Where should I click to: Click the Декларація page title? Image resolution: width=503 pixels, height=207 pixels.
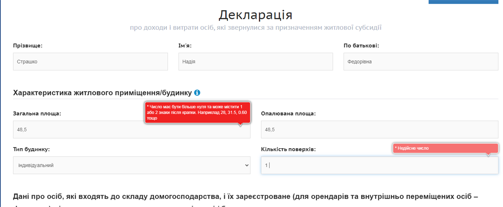[256, 15]
